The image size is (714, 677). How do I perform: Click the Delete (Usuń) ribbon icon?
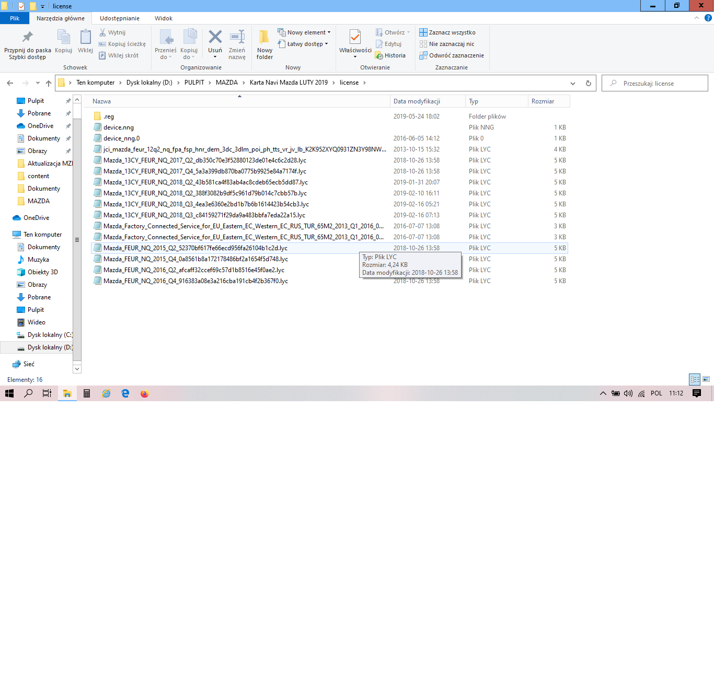(x=215, y=42)
